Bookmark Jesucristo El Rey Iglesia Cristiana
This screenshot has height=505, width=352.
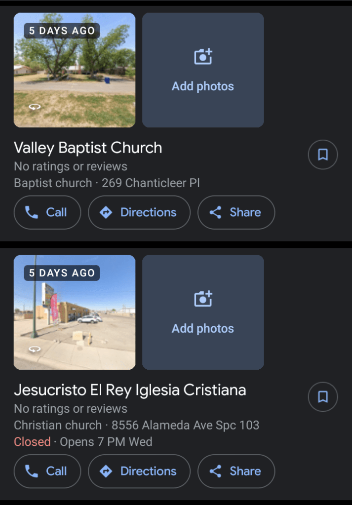323,397
